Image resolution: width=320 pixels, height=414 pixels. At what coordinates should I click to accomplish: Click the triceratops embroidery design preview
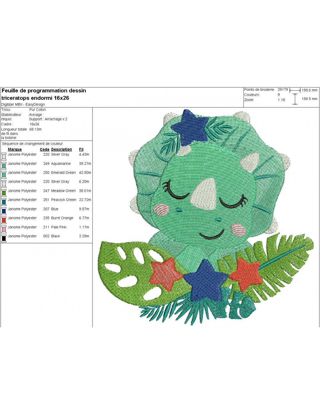coord(206,217)
